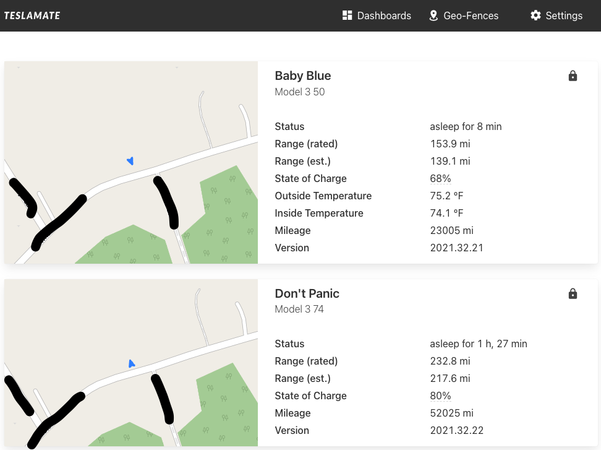Click Don't Panic's car position marker on map
The image size is (601, 450).
[x=132, y=363]
